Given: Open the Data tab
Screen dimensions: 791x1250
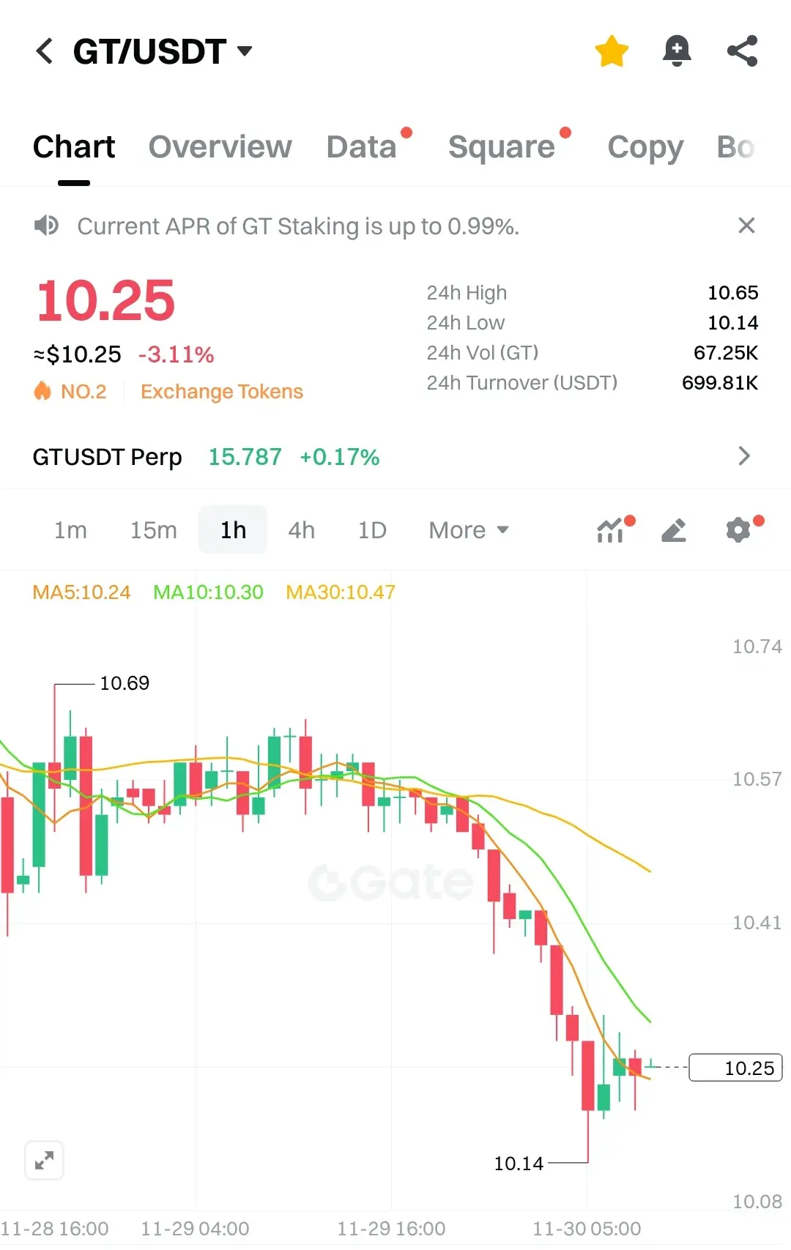Looking at the screenshot, I should point(362,147).
